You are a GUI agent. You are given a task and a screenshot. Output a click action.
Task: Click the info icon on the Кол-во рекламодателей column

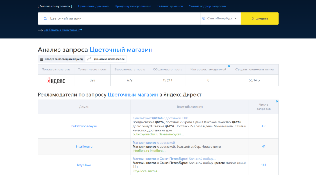point(229,66)
